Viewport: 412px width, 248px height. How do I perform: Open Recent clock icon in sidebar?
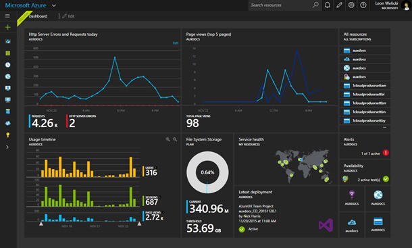click(x=7, y=65)
